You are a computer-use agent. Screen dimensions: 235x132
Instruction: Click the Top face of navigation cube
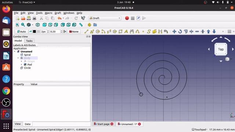pyautogui.click(x=221, y=49)
